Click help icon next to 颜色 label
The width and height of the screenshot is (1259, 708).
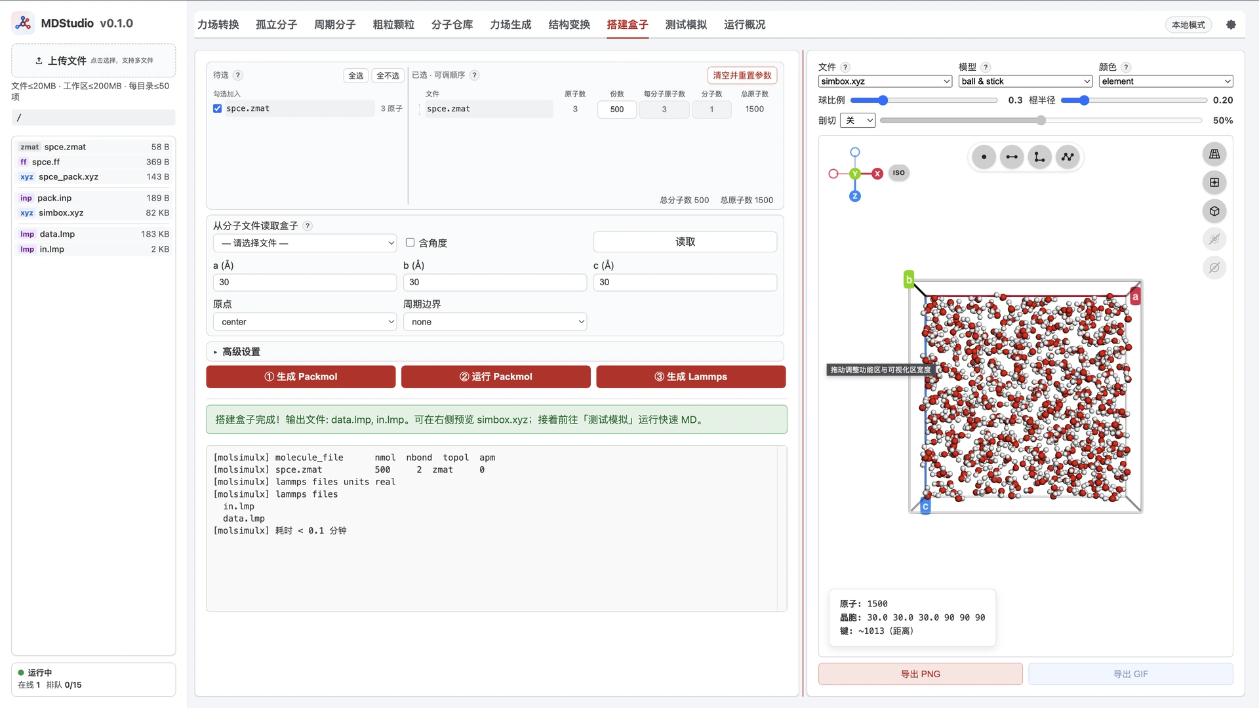point(1126,67)
